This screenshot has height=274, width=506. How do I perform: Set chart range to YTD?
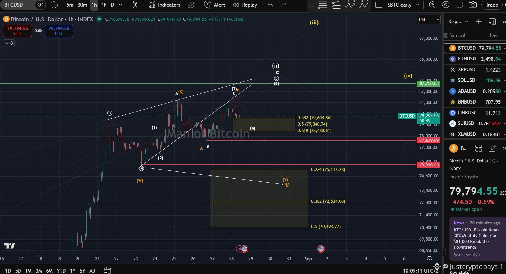tap(61, 271)
